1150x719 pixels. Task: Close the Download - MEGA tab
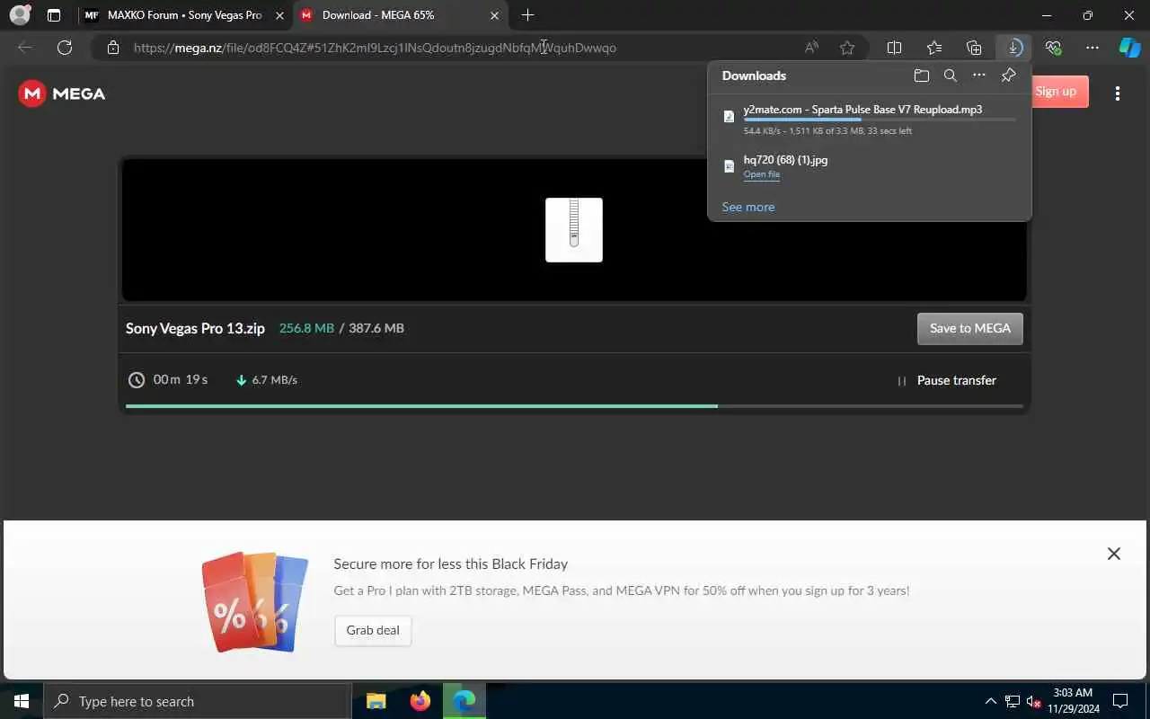pyautogui.click(x=494, y=15)
